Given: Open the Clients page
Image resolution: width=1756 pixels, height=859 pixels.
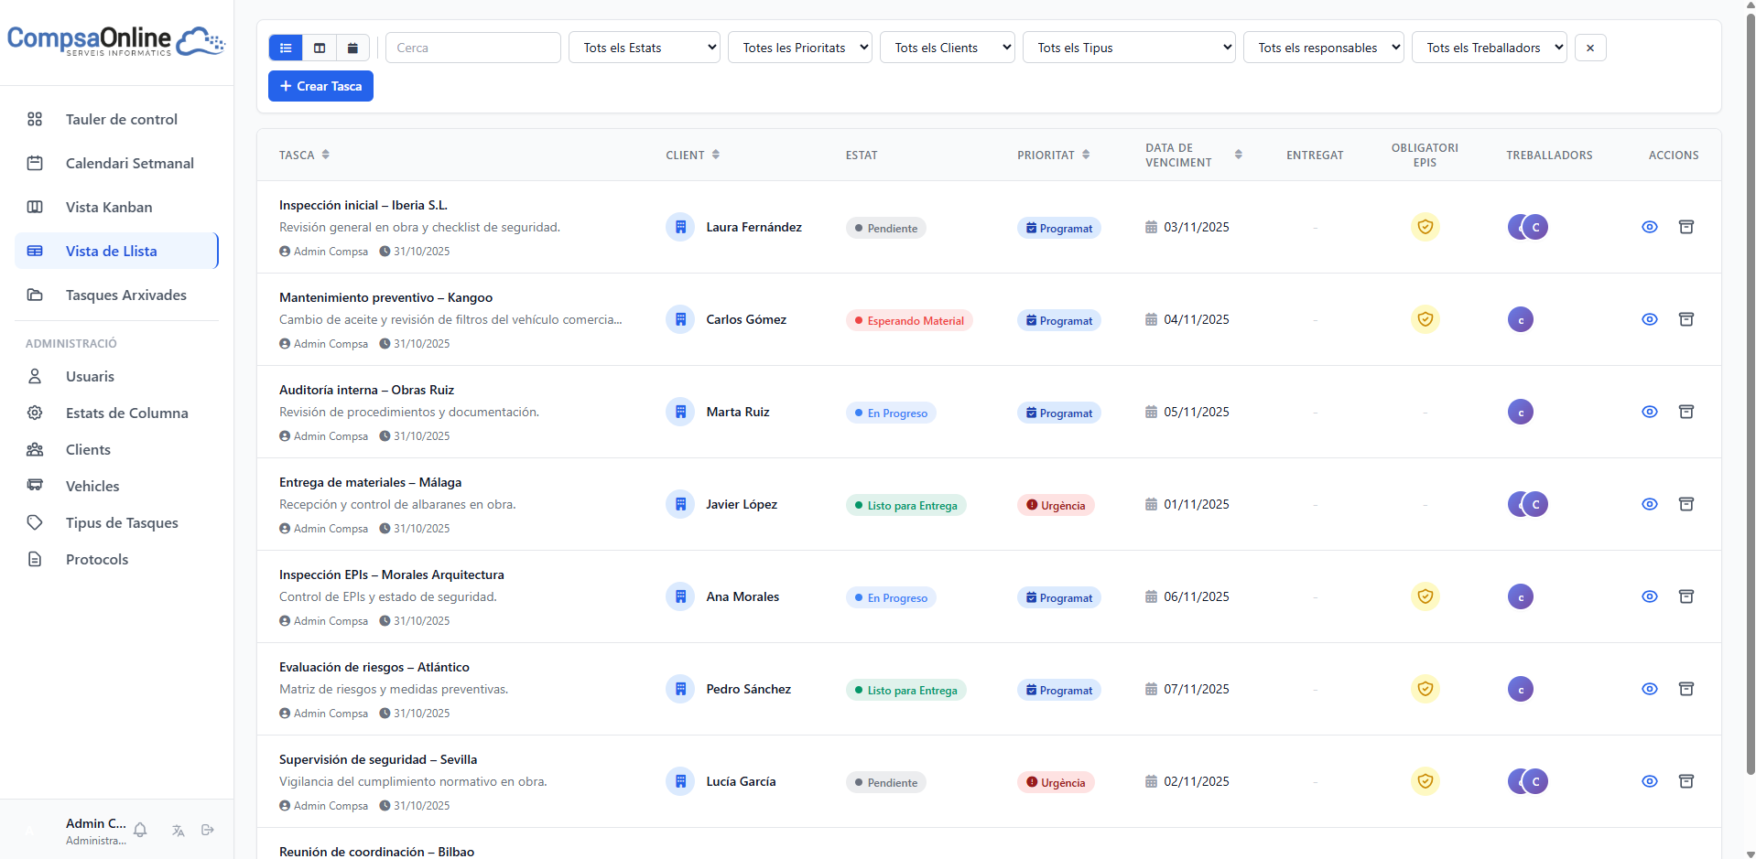Looking at the screenshot, I should (x=116, y=449).
